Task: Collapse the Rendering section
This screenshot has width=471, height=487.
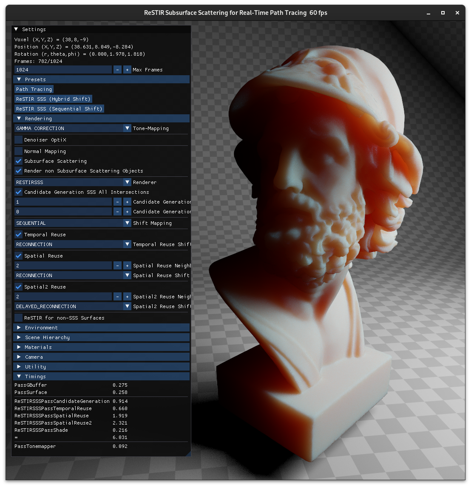Action: click(101, 119)
